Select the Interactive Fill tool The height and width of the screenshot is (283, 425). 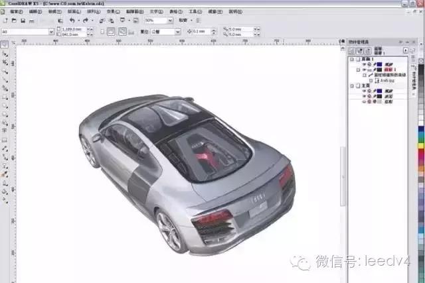pyautogui.click(x=5, y=200)
